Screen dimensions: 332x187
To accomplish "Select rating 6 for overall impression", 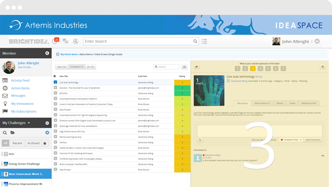I will click(x=276, y=69).
